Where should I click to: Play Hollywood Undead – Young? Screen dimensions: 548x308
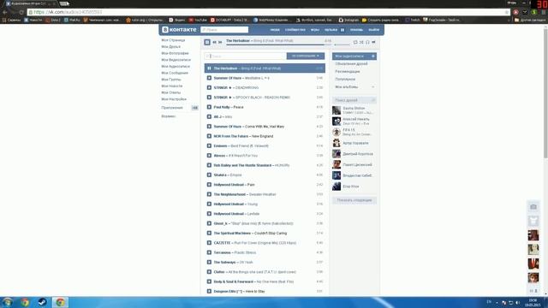click(x=209, y=204)
